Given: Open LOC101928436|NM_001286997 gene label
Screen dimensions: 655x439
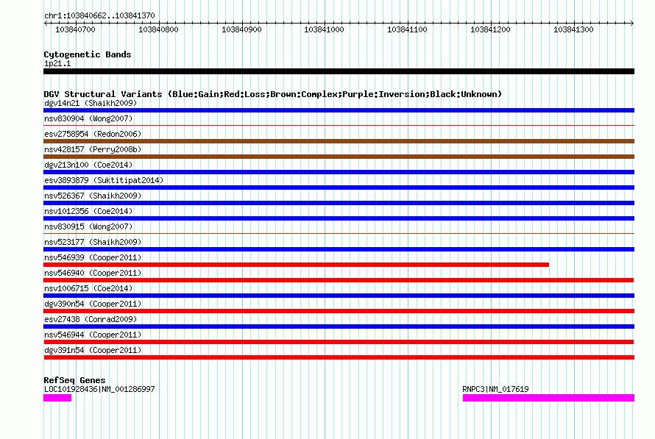Looking at the screenshot, I should pyautogui.click(x=99, y=389).
